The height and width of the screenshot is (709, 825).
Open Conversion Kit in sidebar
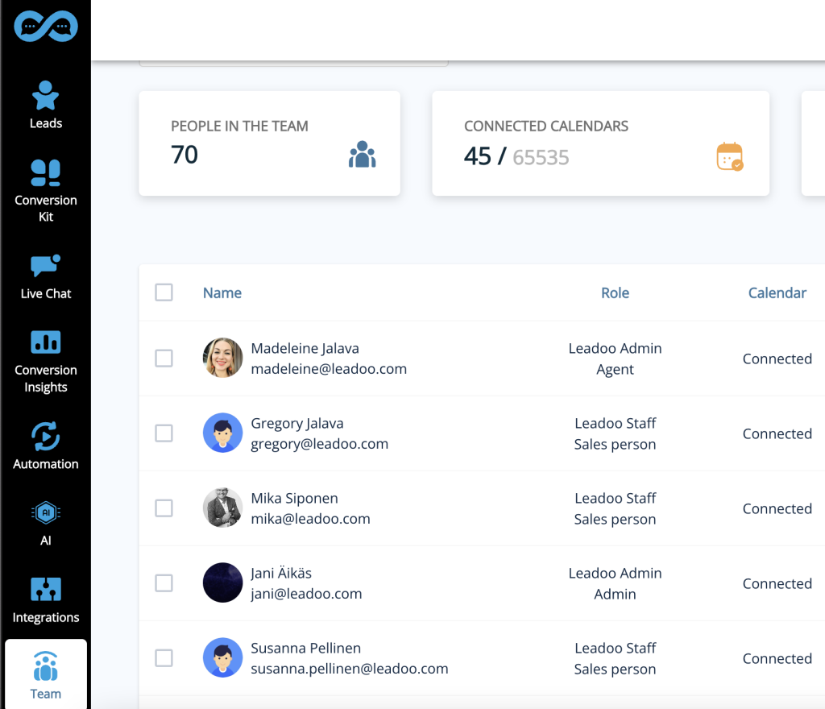(x=46, y=191)
